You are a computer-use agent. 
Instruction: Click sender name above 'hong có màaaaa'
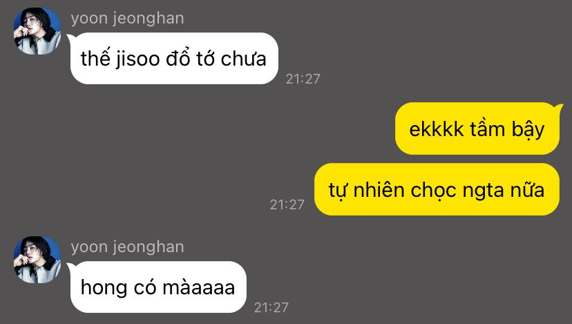[127, 247]
